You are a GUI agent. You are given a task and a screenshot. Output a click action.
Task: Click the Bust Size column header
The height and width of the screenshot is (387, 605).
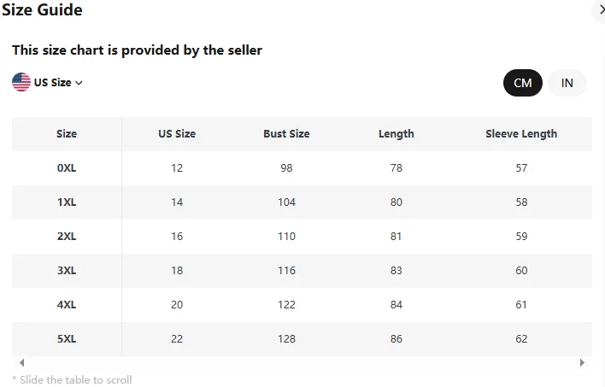(286, 134)
